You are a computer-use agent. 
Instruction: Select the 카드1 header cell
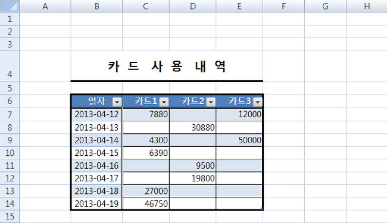point(146,101)
